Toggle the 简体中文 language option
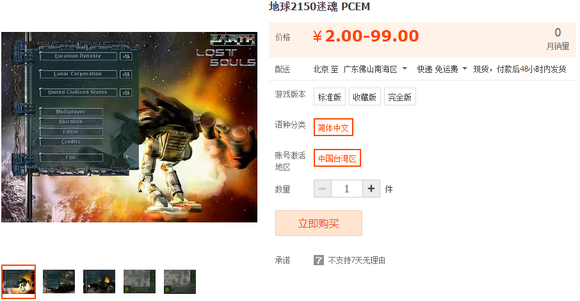This screenshot has width=580, height=301. tap(334, 127)
